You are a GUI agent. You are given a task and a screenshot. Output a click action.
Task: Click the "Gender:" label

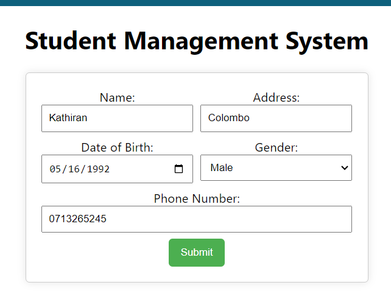click(276, 147)
